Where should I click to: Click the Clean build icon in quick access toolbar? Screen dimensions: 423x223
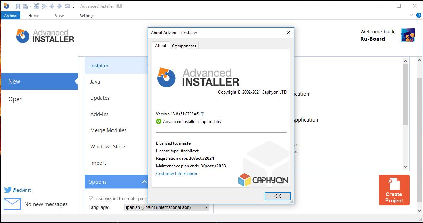point(36,6)
